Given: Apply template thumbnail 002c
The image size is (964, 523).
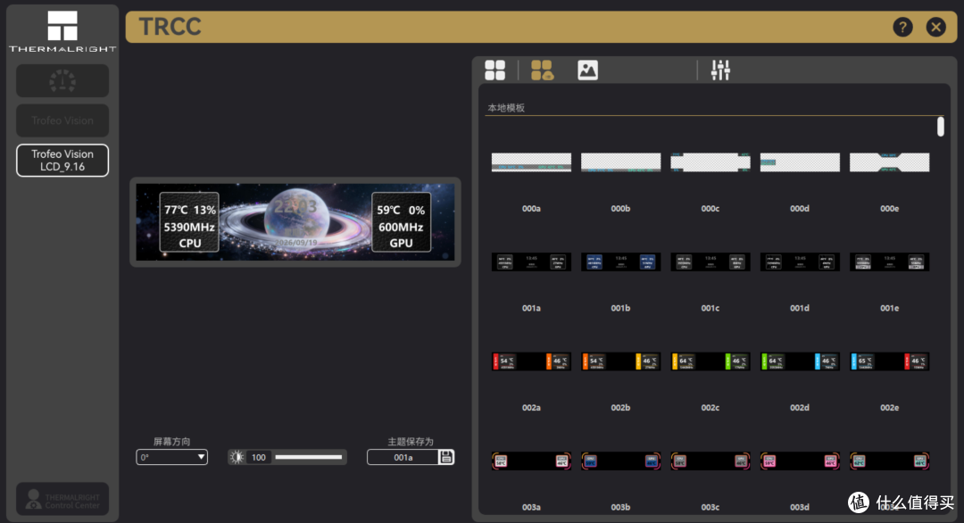Looking at the screenshot, I should click(711, 361).
